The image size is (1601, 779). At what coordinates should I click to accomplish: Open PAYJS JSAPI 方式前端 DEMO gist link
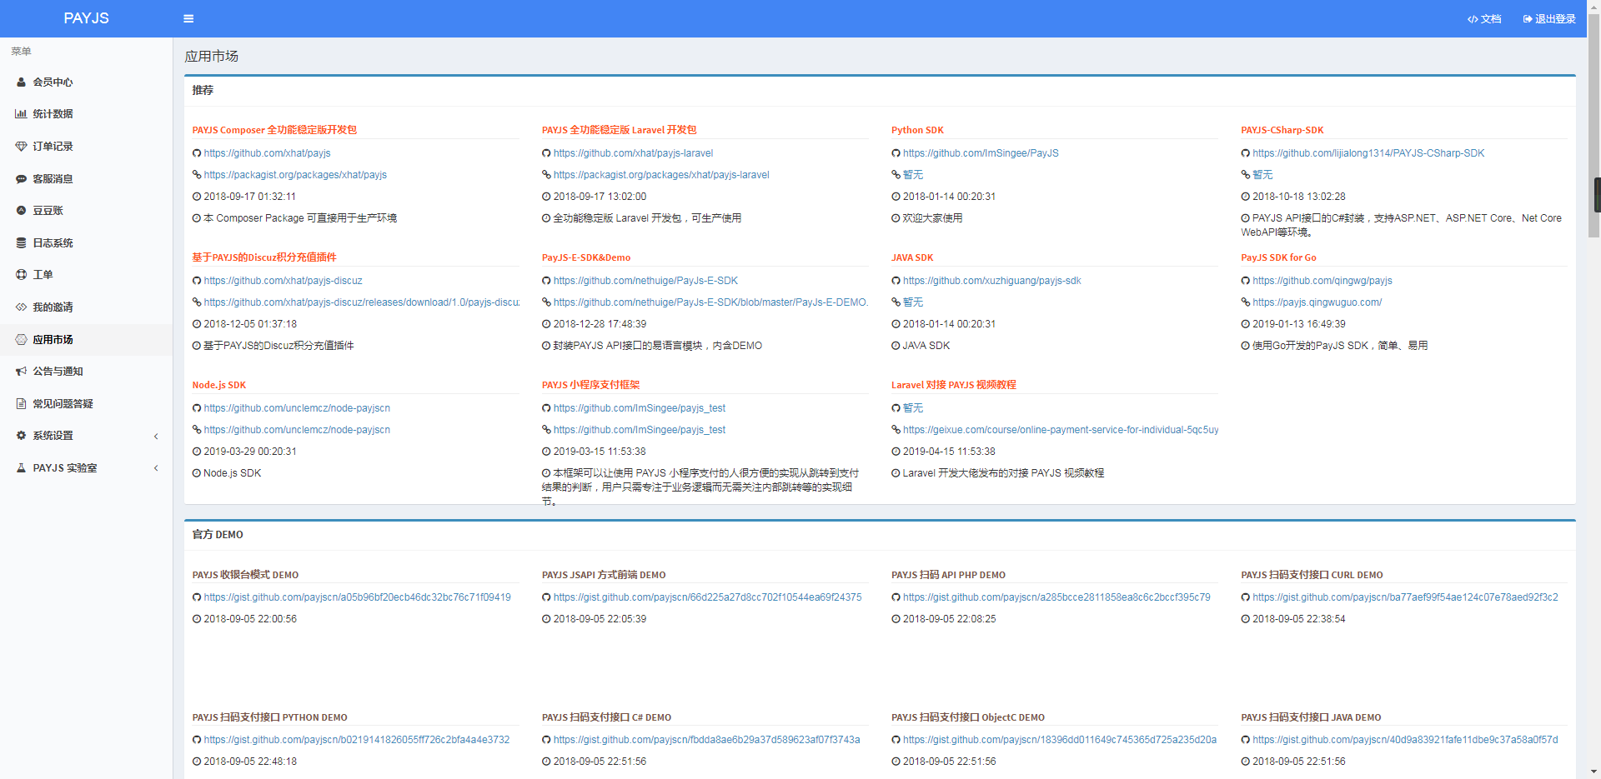[x=708, y=597]
